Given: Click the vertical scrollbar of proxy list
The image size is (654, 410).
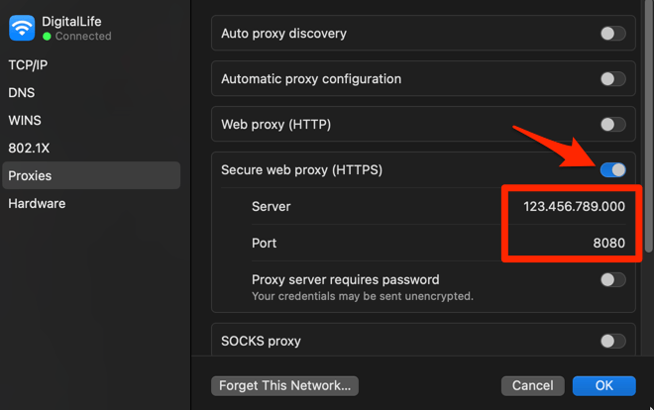Looking at the screenshot, I should (x=648, y=129).
